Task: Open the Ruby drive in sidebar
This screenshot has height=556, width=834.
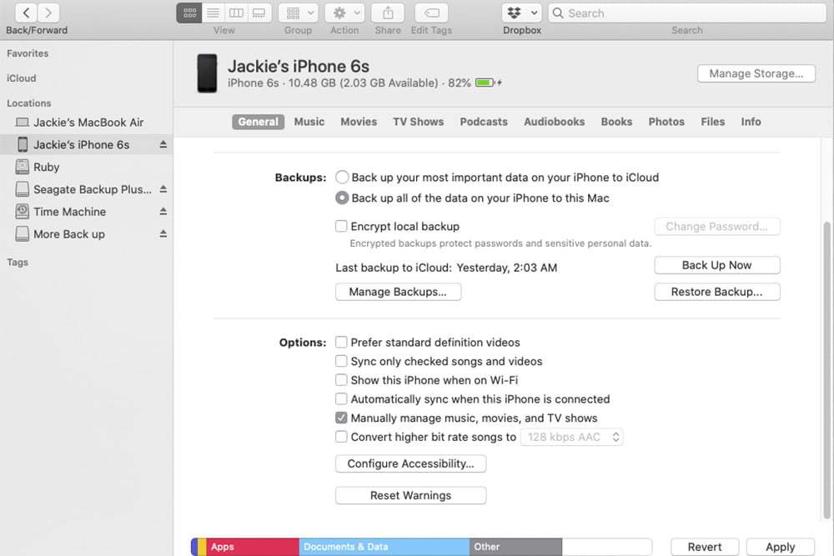Action: pos(86,167)
